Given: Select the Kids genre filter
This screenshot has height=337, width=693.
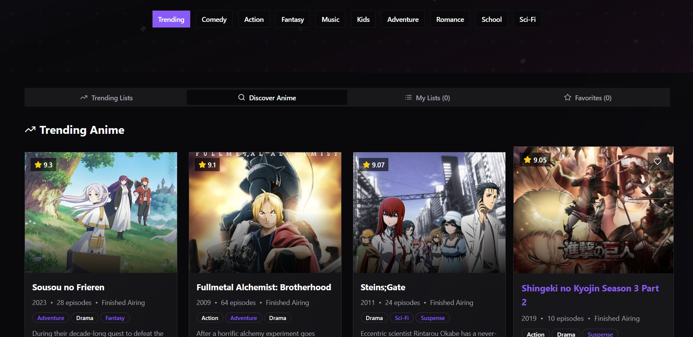Looking at the screenshot, I should [x=363, y=19].
